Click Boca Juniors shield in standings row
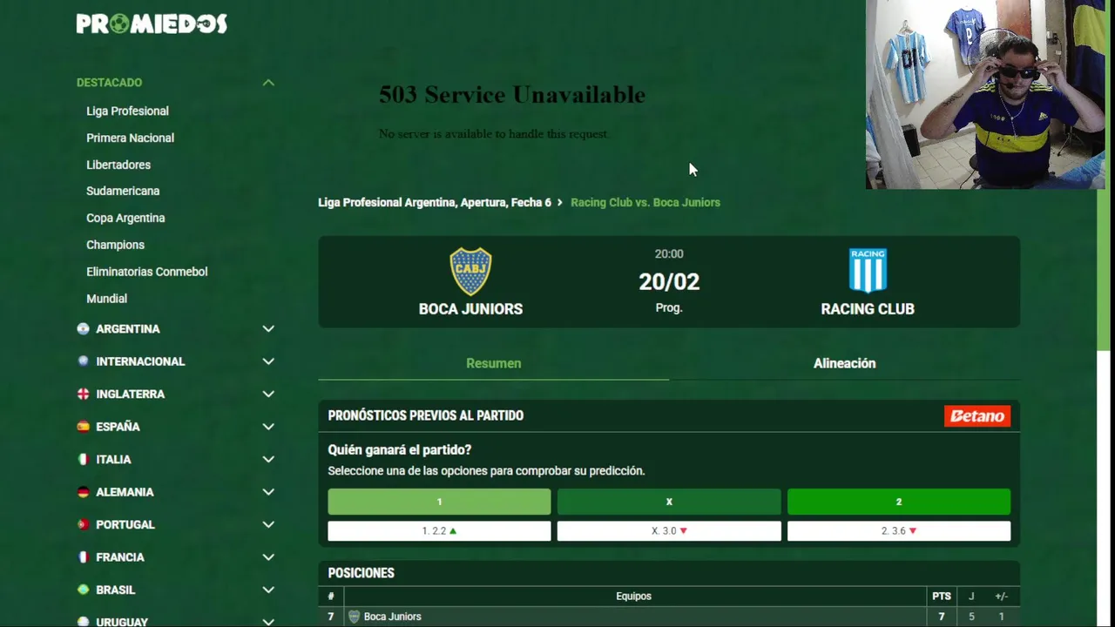The width and height of the screenshot is (1115, 627). pos(354,617)
